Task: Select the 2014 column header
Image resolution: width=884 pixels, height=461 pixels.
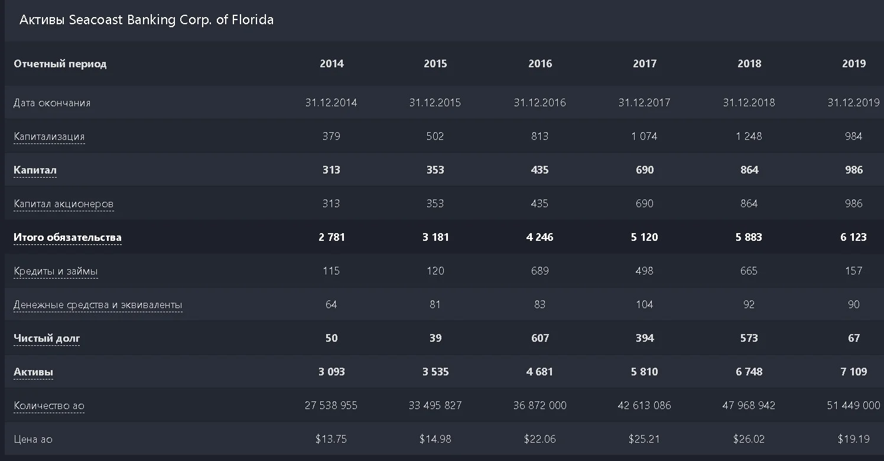Action: click(331, 64)
